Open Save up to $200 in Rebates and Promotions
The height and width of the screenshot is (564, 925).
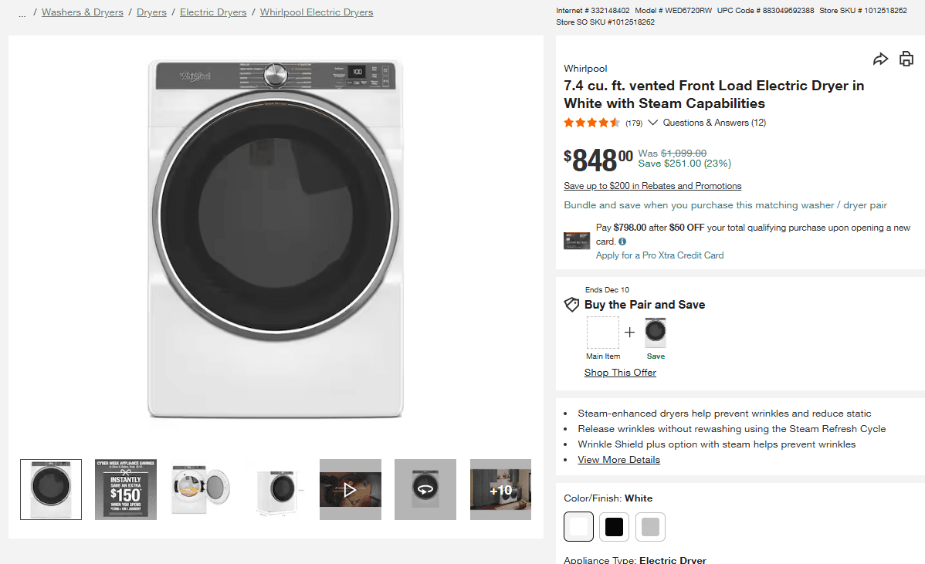click(652, 185)
